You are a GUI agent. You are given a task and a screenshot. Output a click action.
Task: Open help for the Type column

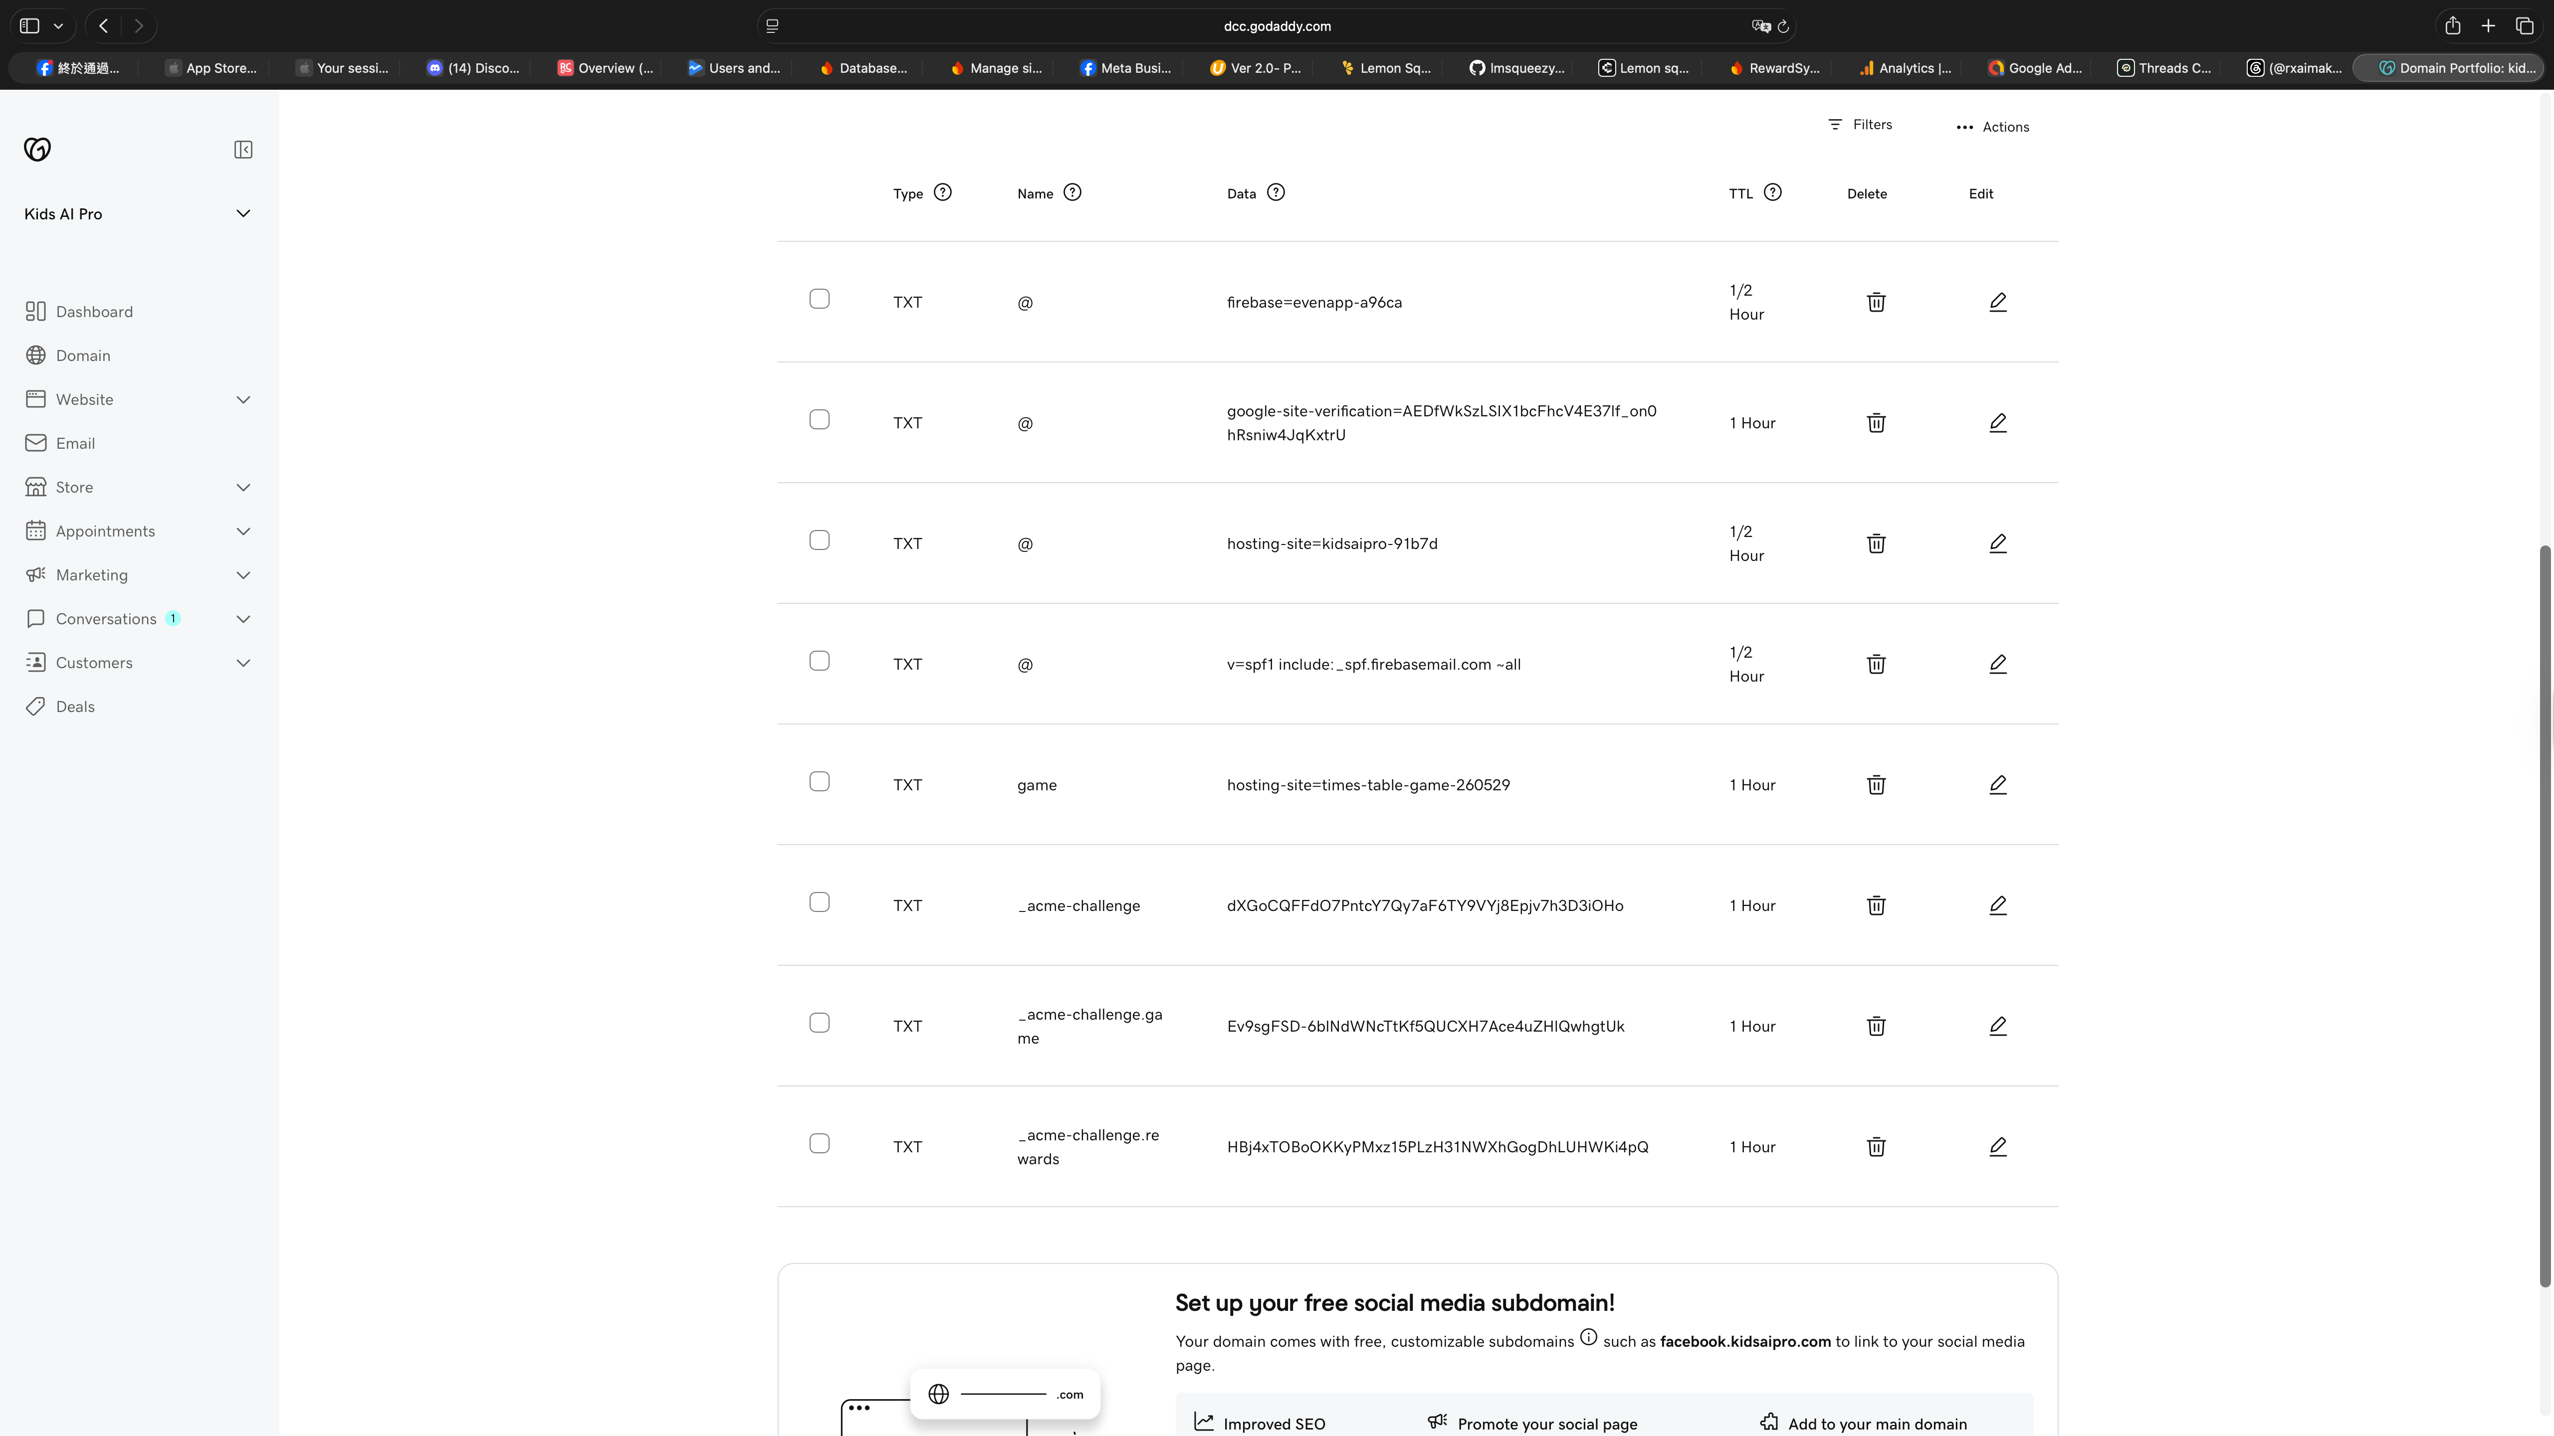coord(943,192)
